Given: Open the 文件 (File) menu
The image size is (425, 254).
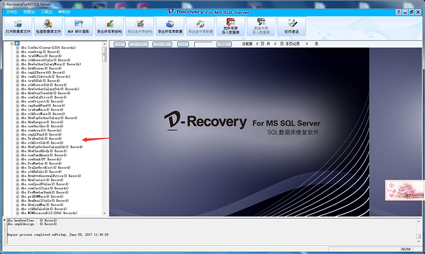Looking at the screenshot, I should [x=11, y=12].
